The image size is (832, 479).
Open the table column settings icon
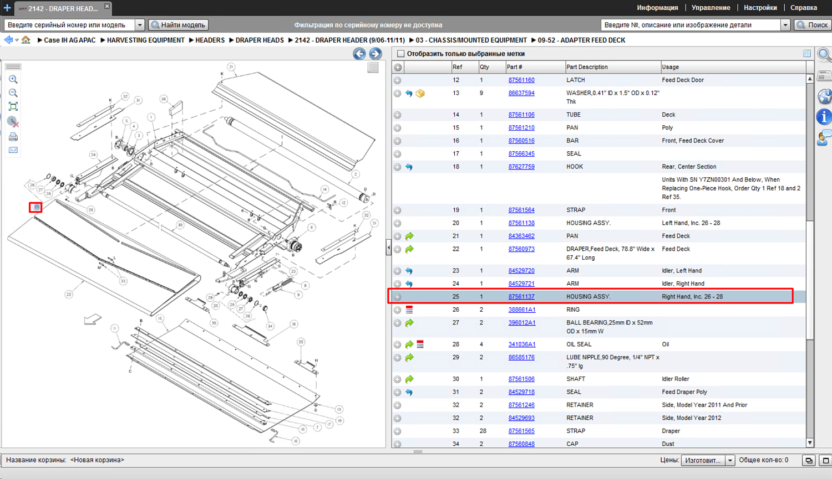tap(806, 54)
